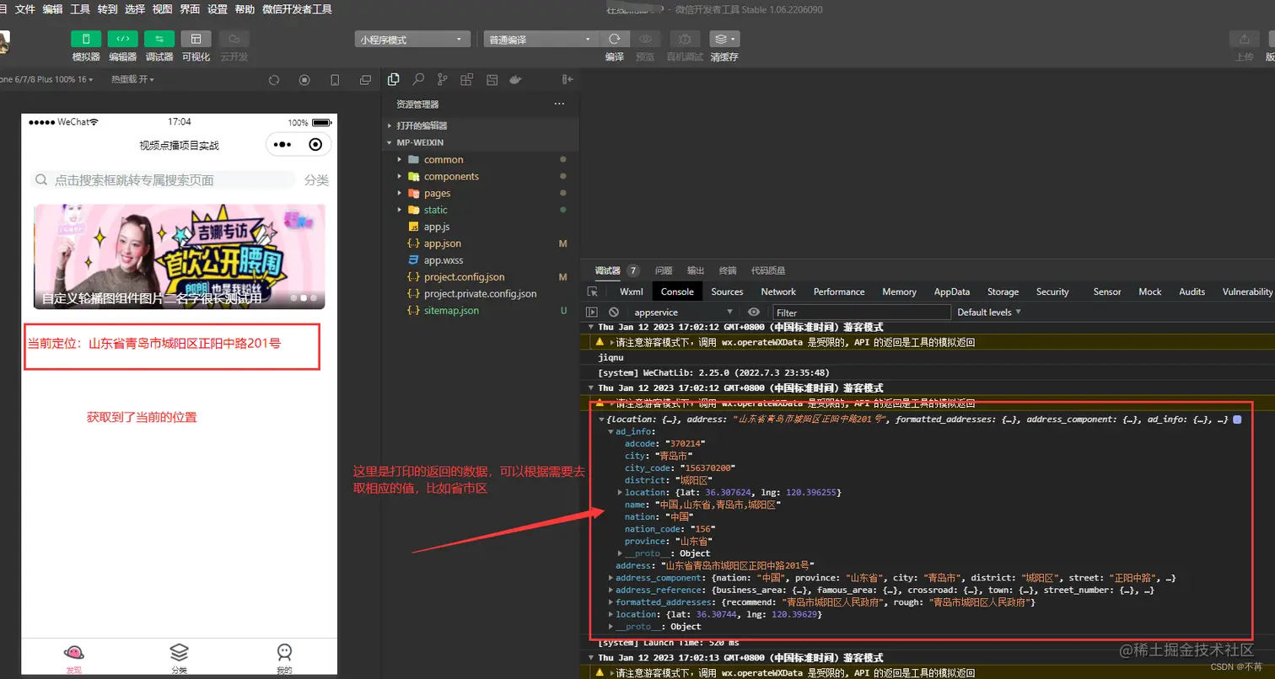The image size is (1275, 679).
Task: Open the docker whale icon
Action: tap(516, 79)
